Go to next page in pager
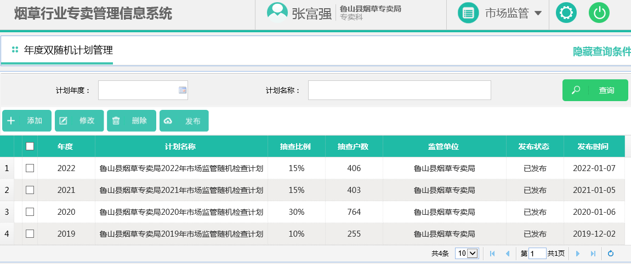This screenshot has width=631, height=264. coord(578,254)
